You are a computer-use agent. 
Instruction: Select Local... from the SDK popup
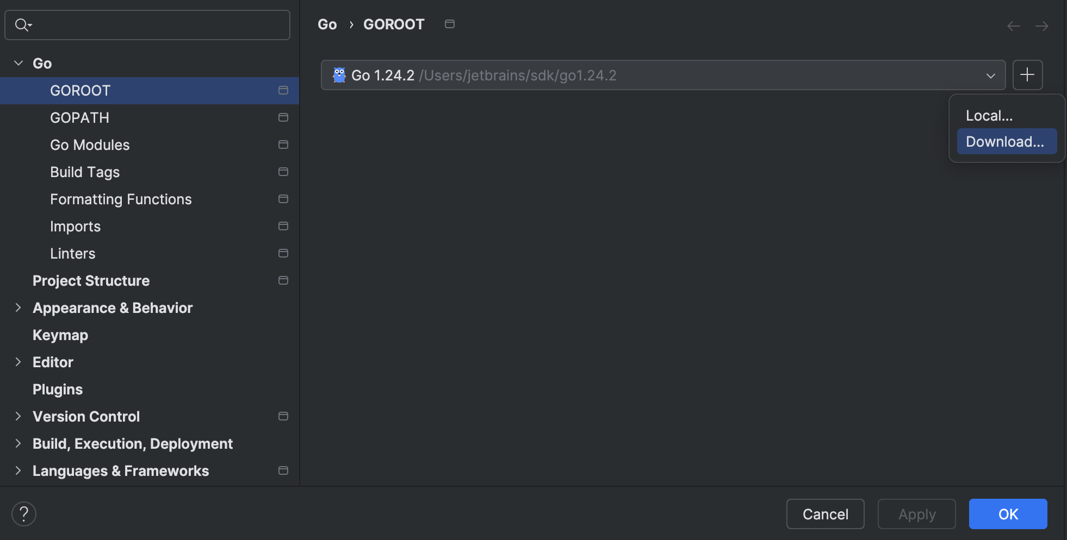pyautogui.click(x=989, y=115)
